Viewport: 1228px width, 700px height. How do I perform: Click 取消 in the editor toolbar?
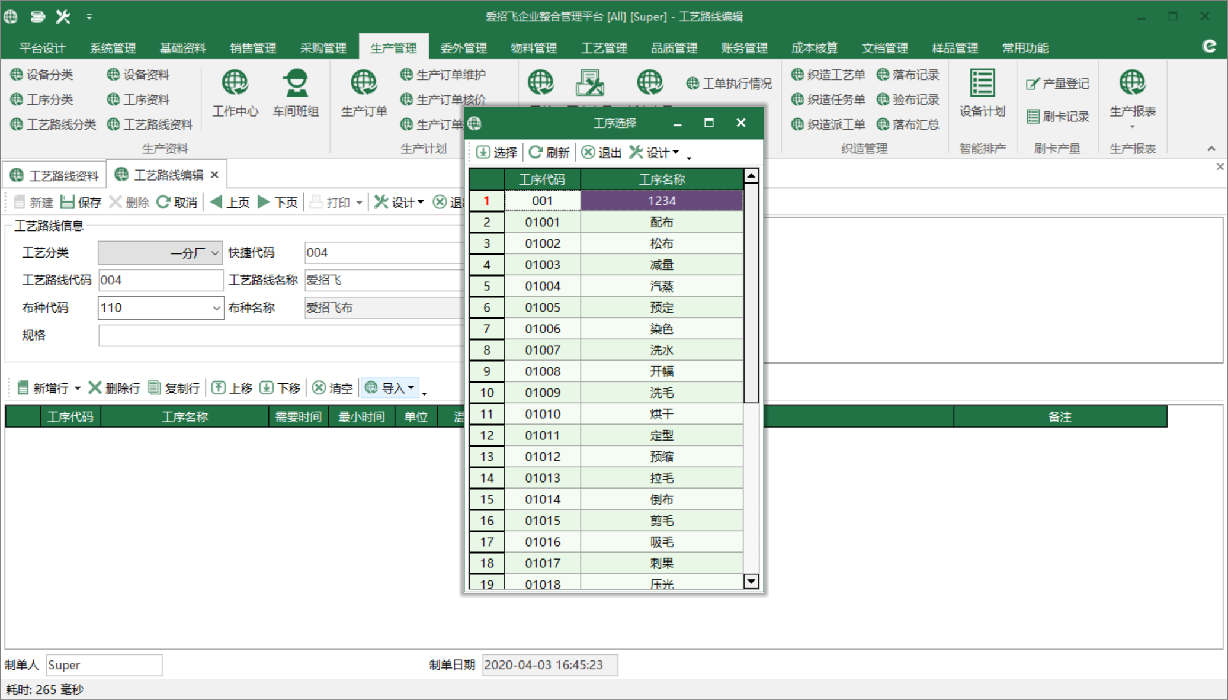[177, 203]
